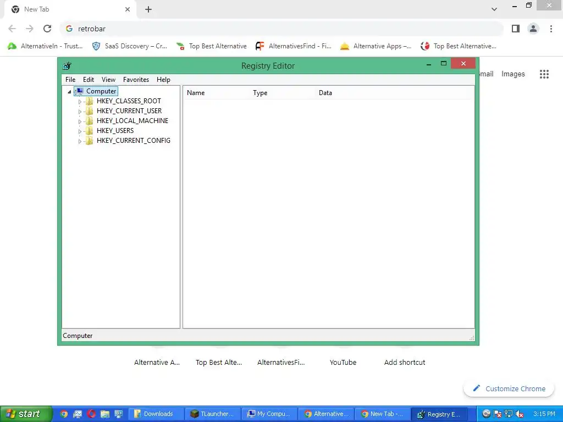Open the SaaS Discovery bookmark
The width and height of the screenshot is (563, 422).
click(130, 46)
